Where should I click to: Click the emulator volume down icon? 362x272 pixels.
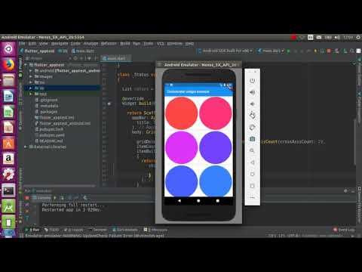pos(252,104)
